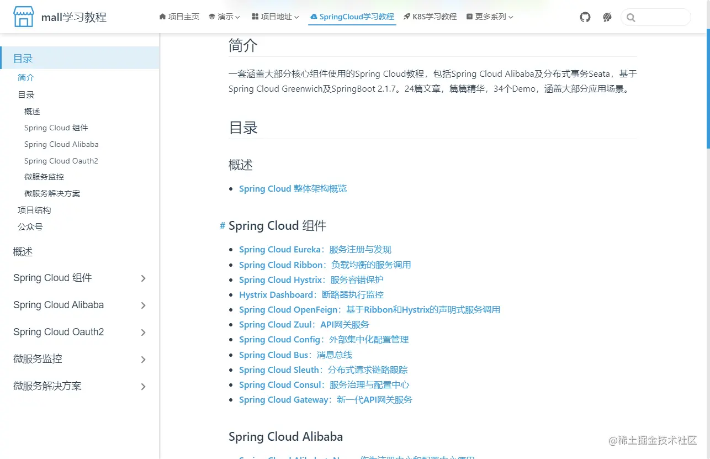
Task: Jump to Spring Cloud Oauth2 sidebar sub-entry
Action: 61,161
